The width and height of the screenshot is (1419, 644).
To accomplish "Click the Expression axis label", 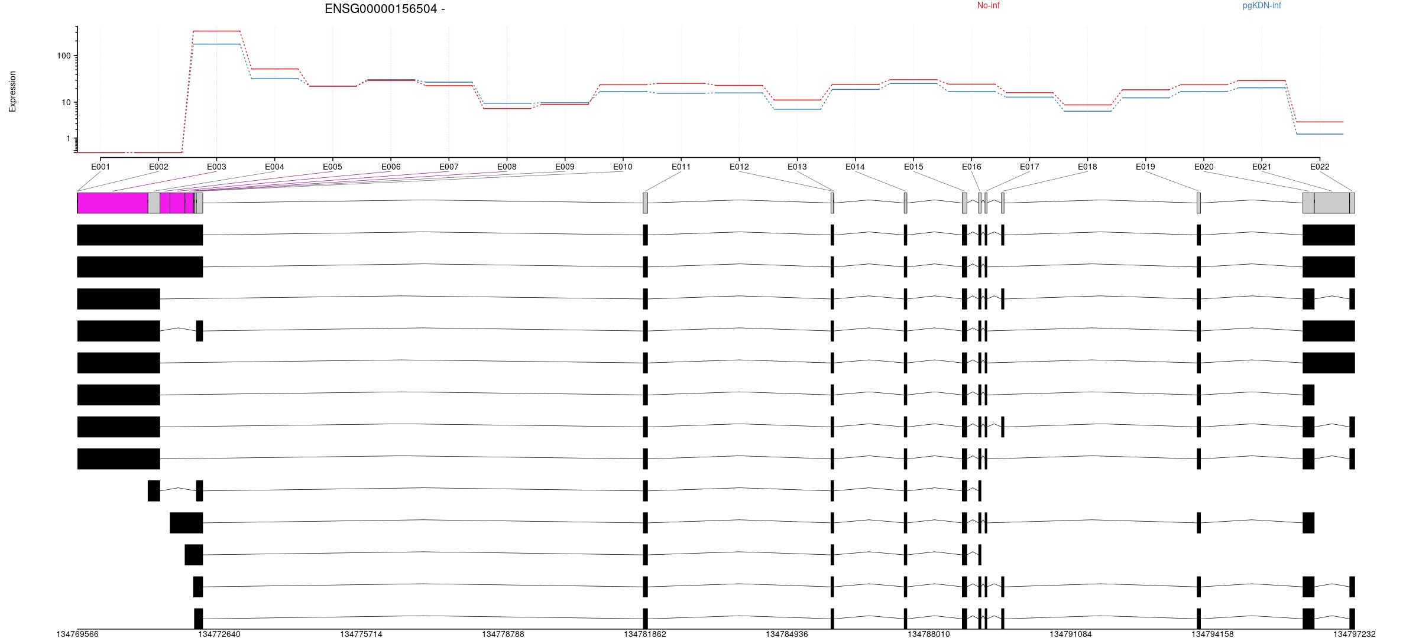I will click(x=12, y=92).
